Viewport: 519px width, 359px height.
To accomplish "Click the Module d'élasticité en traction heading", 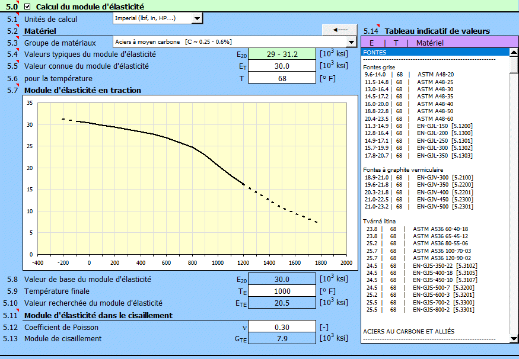I will (x=83, y=90).
